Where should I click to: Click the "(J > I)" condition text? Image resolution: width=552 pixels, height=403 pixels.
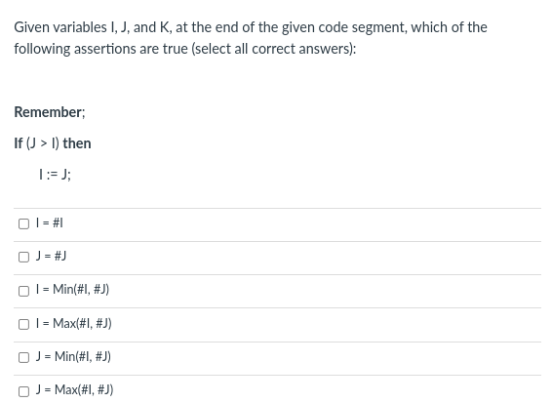43,143
